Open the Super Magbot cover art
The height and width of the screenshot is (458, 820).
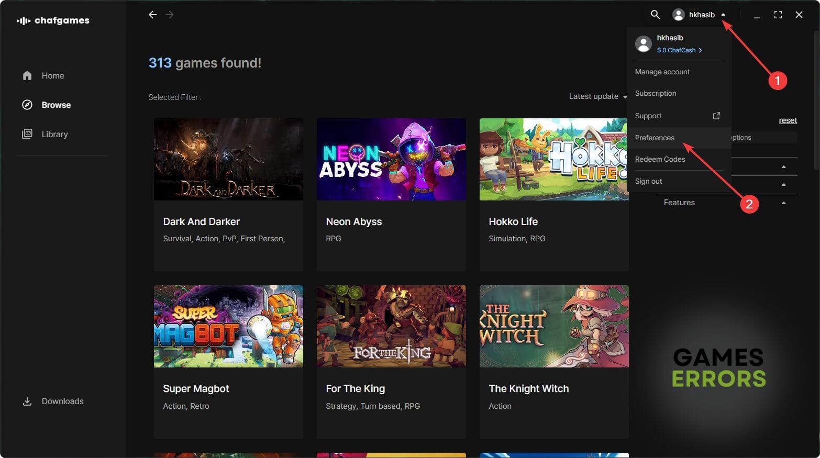click(228, 326)
